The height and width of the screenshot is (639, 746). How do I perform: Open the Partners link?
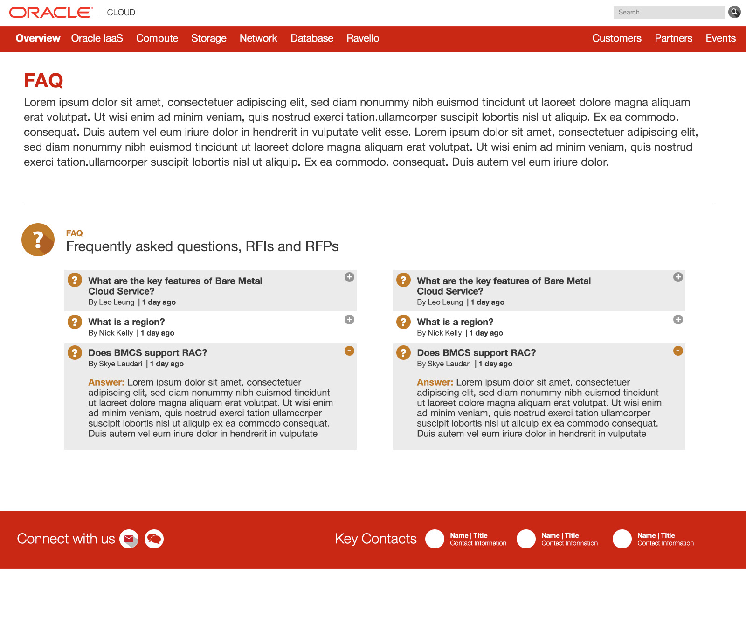coord(673,39)
